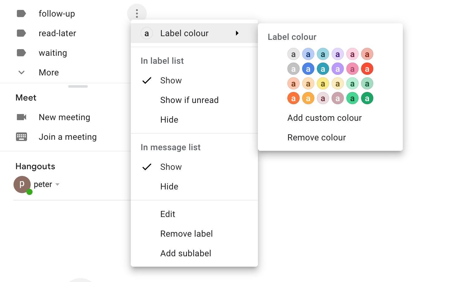Click the New meeting camera icon
This screenshot has width=455, height=282.
click(21, 117)
